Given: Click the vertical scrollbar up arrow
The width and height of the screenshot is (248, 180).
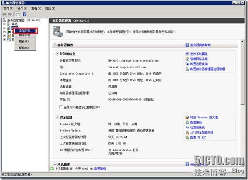Looking at the screenshot, I should pyautogui.click(x=242, y=42).
